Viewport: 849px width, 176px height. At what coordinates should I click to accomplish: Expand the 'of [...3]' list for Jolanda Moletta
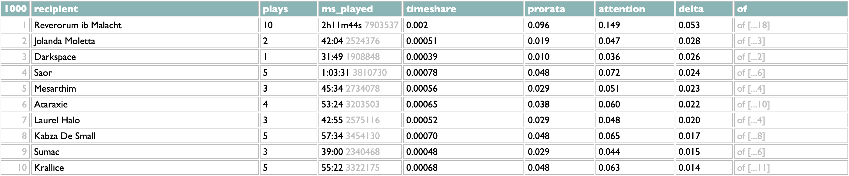(751, 41)
